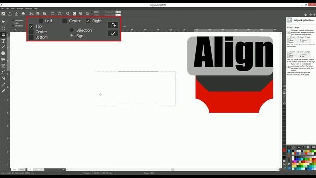316x178 pixels.
Task: Select the Eyedropper tool
Action: (x=3, y=91)
